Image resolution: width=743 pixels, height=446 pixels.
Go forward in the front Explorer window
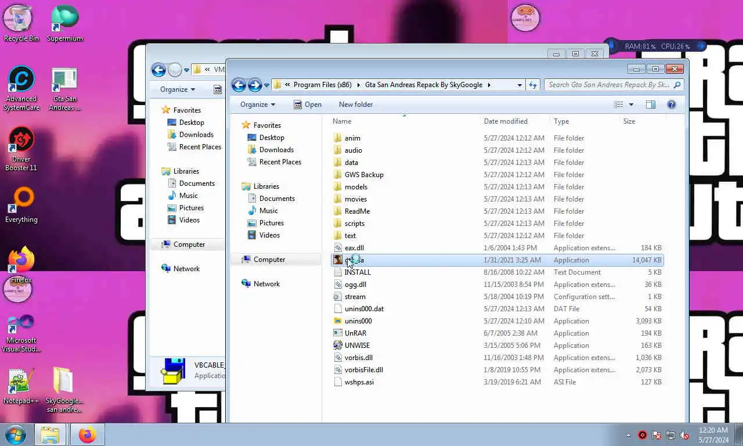255,85
